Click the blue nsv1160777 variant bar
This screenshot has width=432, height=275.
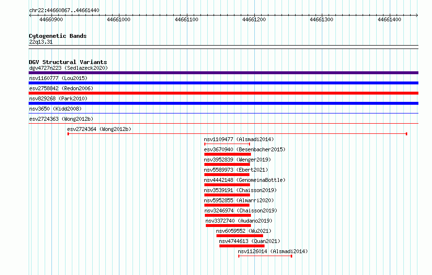tap(223, 83)
